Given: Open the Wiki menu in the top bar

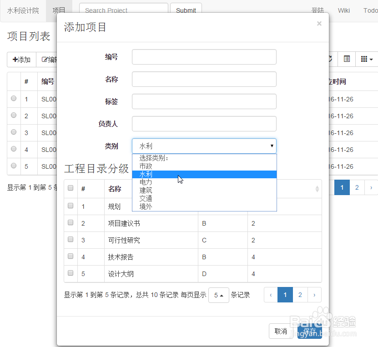Looking at the screenshot, I should point(344,10).
